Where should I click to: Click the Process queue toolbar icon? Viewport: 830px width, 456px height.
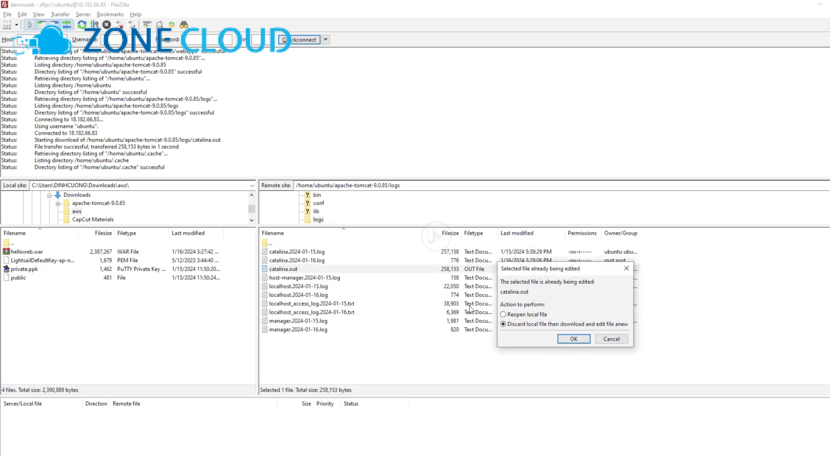point(94,25)
